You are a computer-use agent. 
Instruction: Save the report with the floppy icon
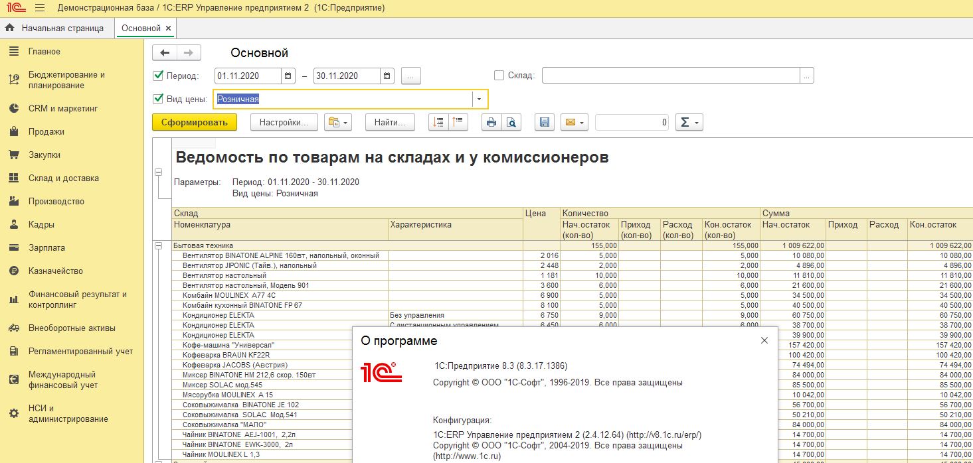pyautogui.click(x=545, y=122)
